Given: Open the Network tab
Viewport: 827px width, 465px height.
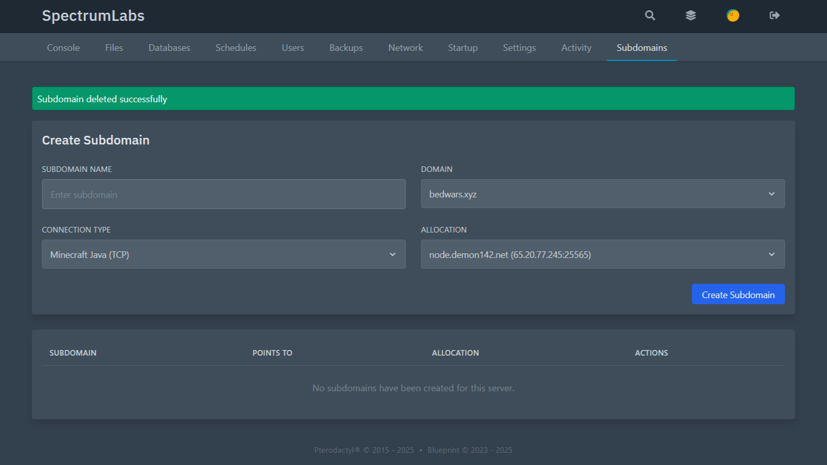Looking at the screenshot, I should coord(405,48).
